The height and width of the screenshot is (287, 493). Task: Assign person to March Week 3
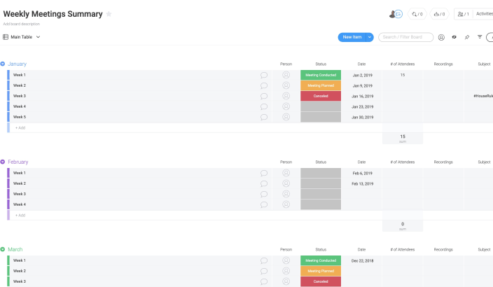coord(286,281)
